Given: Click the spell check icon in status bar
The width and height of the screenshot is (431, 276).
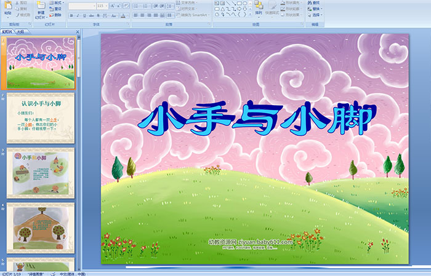Looking at the screenshot, I should [x=54, y=274].
